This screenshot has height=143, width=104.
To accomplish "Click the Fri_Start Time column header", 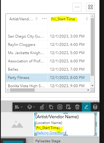I will pos(63,19).
